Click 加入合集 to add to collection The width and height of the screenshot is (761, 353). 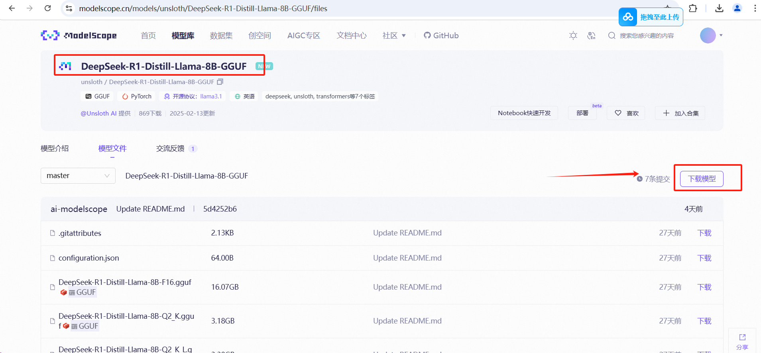click(x=680, y=113)
